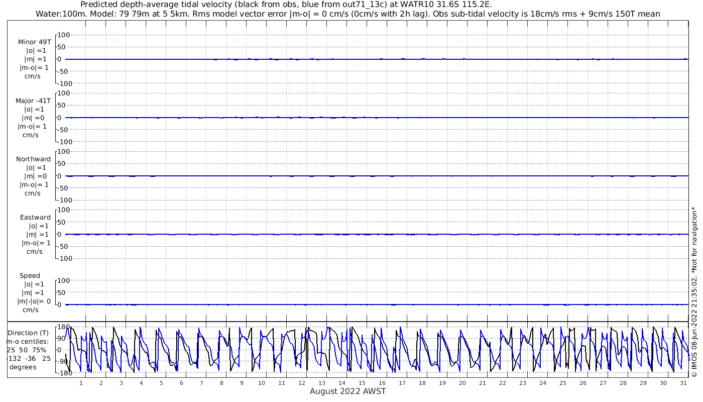
Task: Select day '24' on the date axis
Action: [543, 383]
